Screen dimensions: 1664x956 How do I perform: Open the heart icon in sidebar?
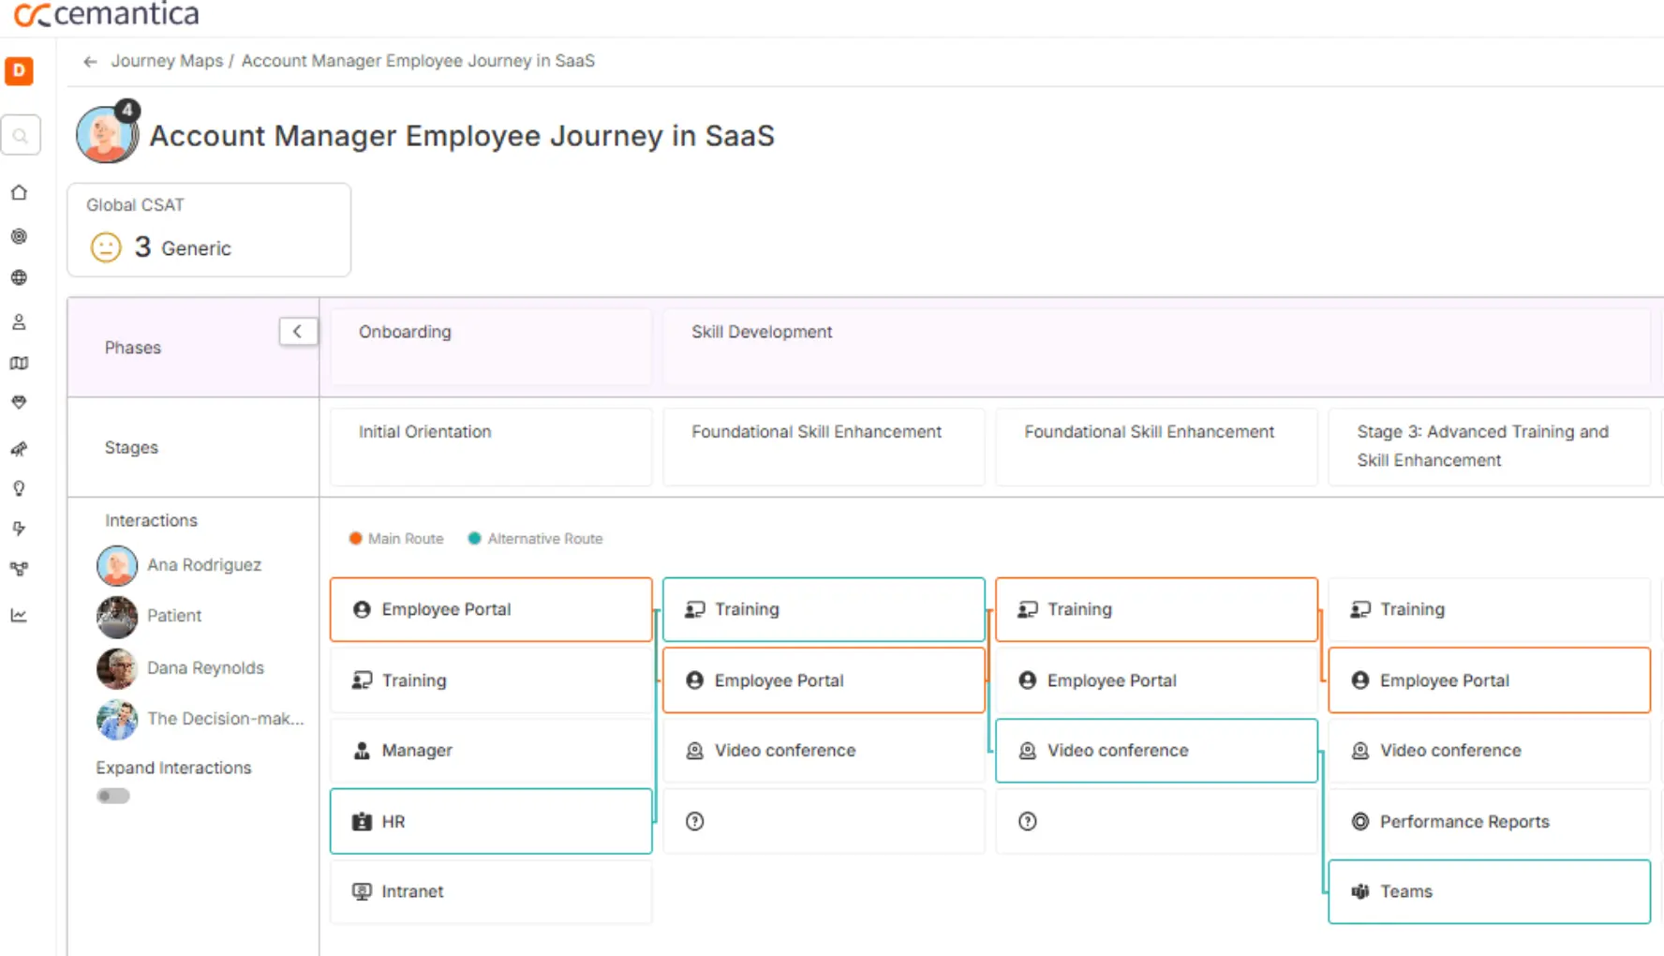click(x=19, y=402)
